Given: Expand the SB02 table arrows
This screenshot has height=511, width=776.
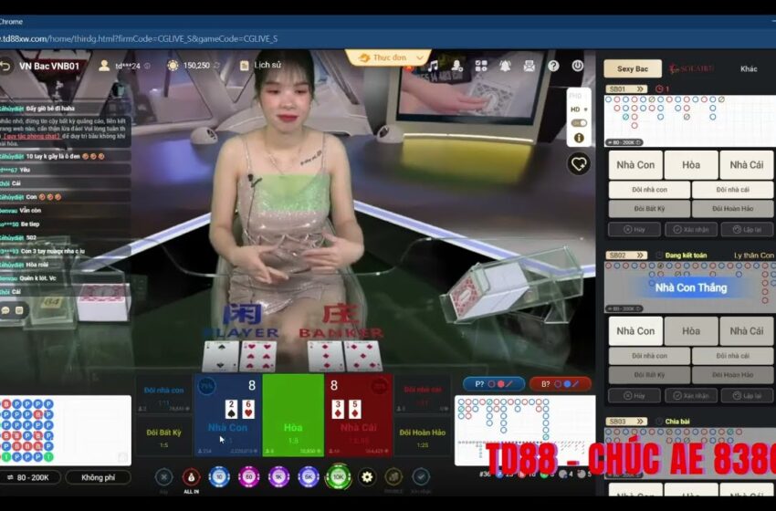Looking at the screenshot, I should (640, 255).
